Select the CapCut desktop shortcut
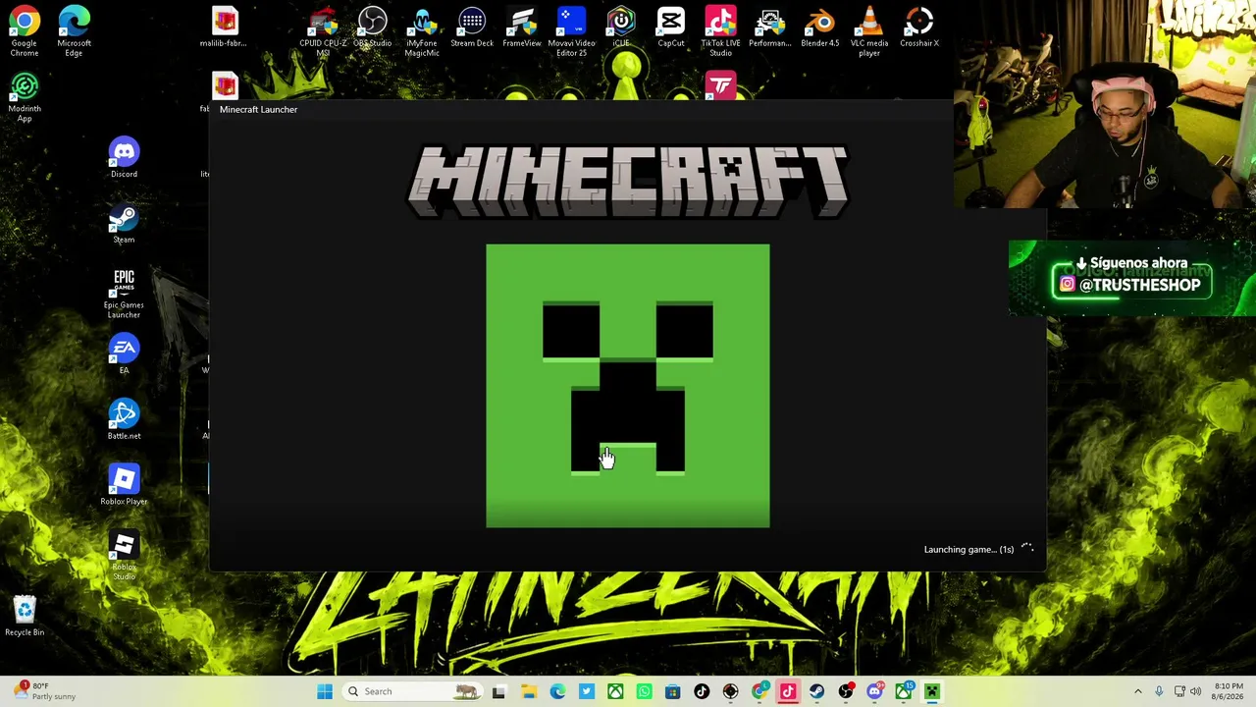 (x=671, y=27)
